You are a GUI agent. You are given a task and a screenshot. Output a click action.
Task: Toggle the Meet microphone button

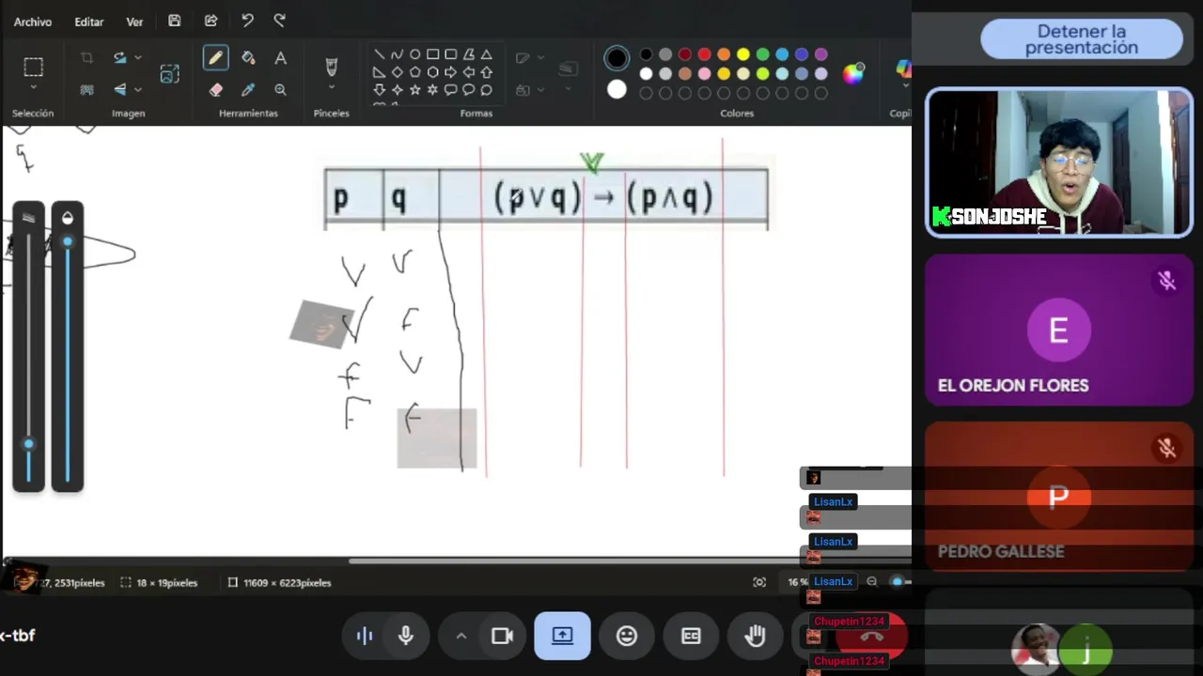(x=406, y=636)
